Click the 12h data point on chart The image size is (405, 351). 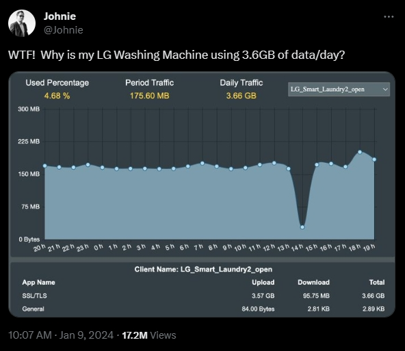pyautogui.click(x=274, y=164)
